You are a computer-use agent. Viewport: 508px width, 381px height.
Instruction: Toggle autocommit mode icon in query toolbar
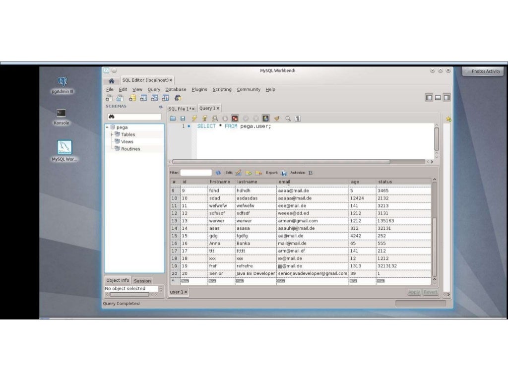coord(266,119)
